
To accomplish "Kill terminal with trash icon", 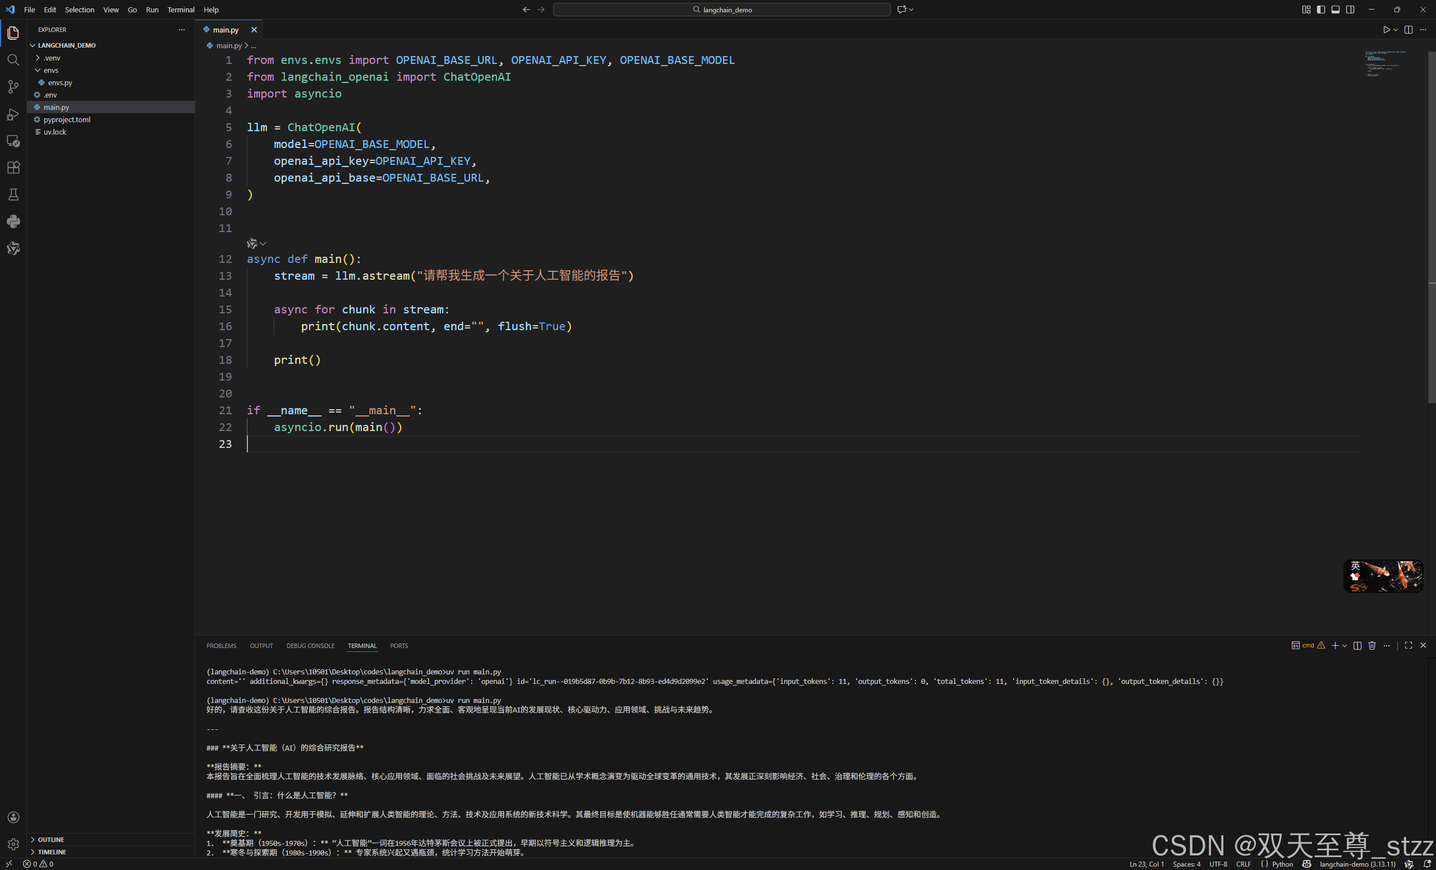I will coord(1372,645).
